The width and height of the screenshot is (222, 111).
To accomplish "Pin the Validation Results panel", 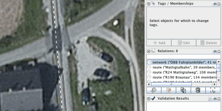I will click(215, 99).
